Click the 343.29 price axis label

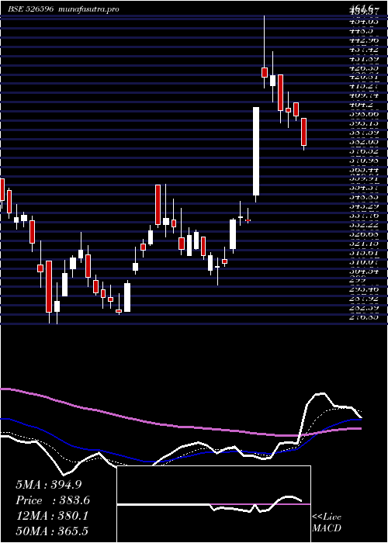(364, 206)
